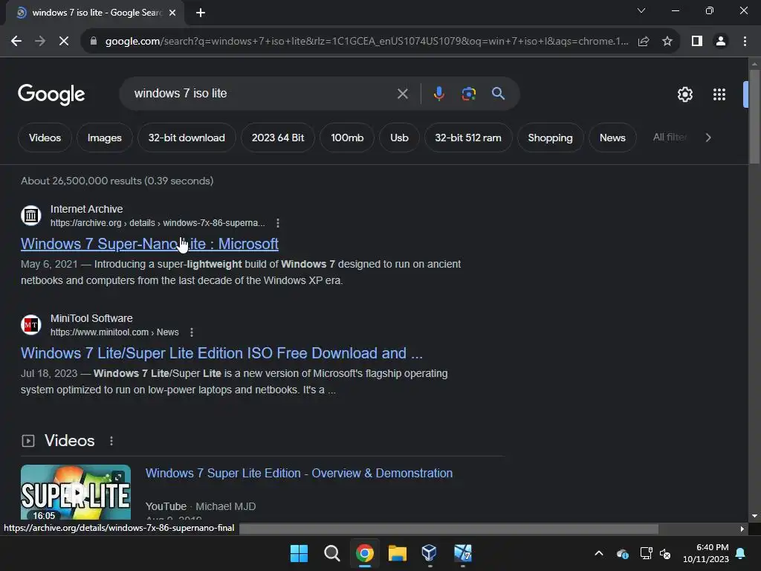This screenshot has width=761, height=571.
Task: Select the Usb filter chip
Action: click(x=399, y=138)
